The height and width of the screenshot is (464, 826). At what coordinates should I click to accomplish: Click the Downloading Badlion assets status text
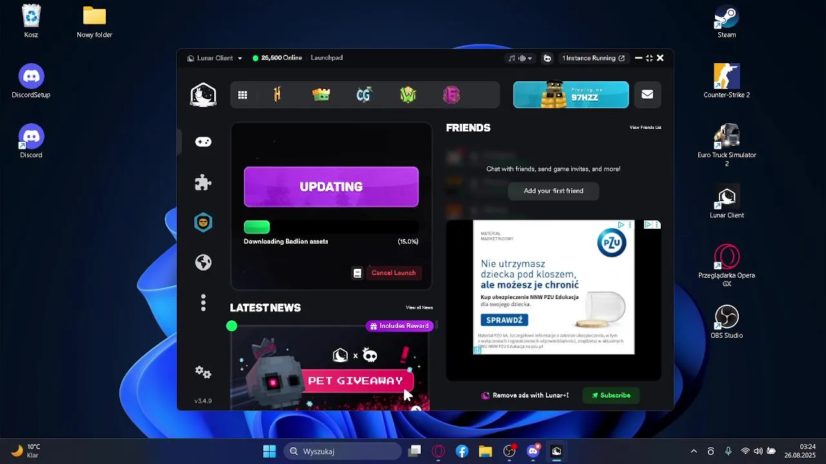(286, 242)
